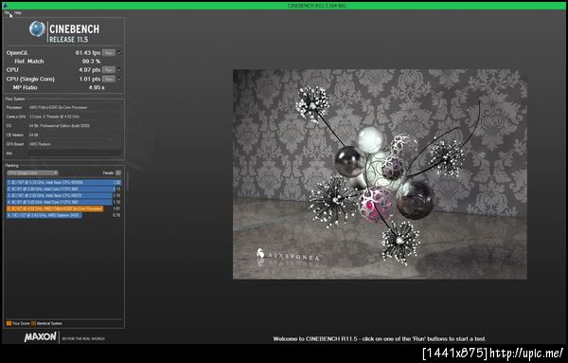The image size is (568, 363).
Task: Click the OpenGL 61.43 fps score
Action: (x=88, y=53)
